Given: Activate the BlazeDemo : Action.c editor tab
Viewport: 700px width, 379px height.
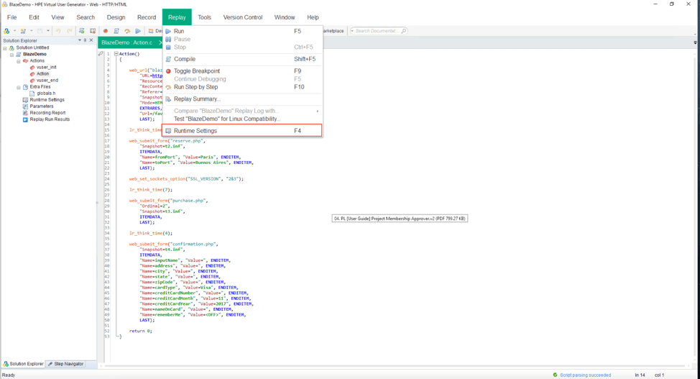Looking at the screenshot, I should click(126, 42).
